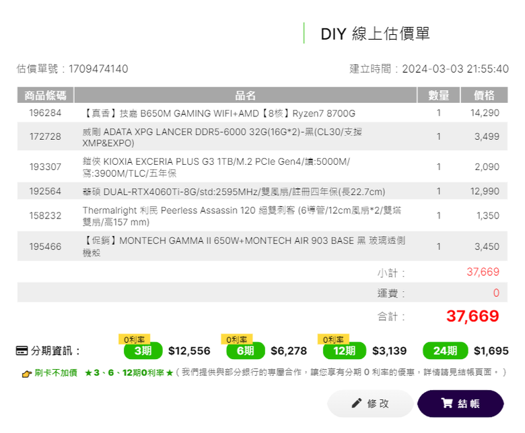Click product code 193307

(x=45, y=167)
